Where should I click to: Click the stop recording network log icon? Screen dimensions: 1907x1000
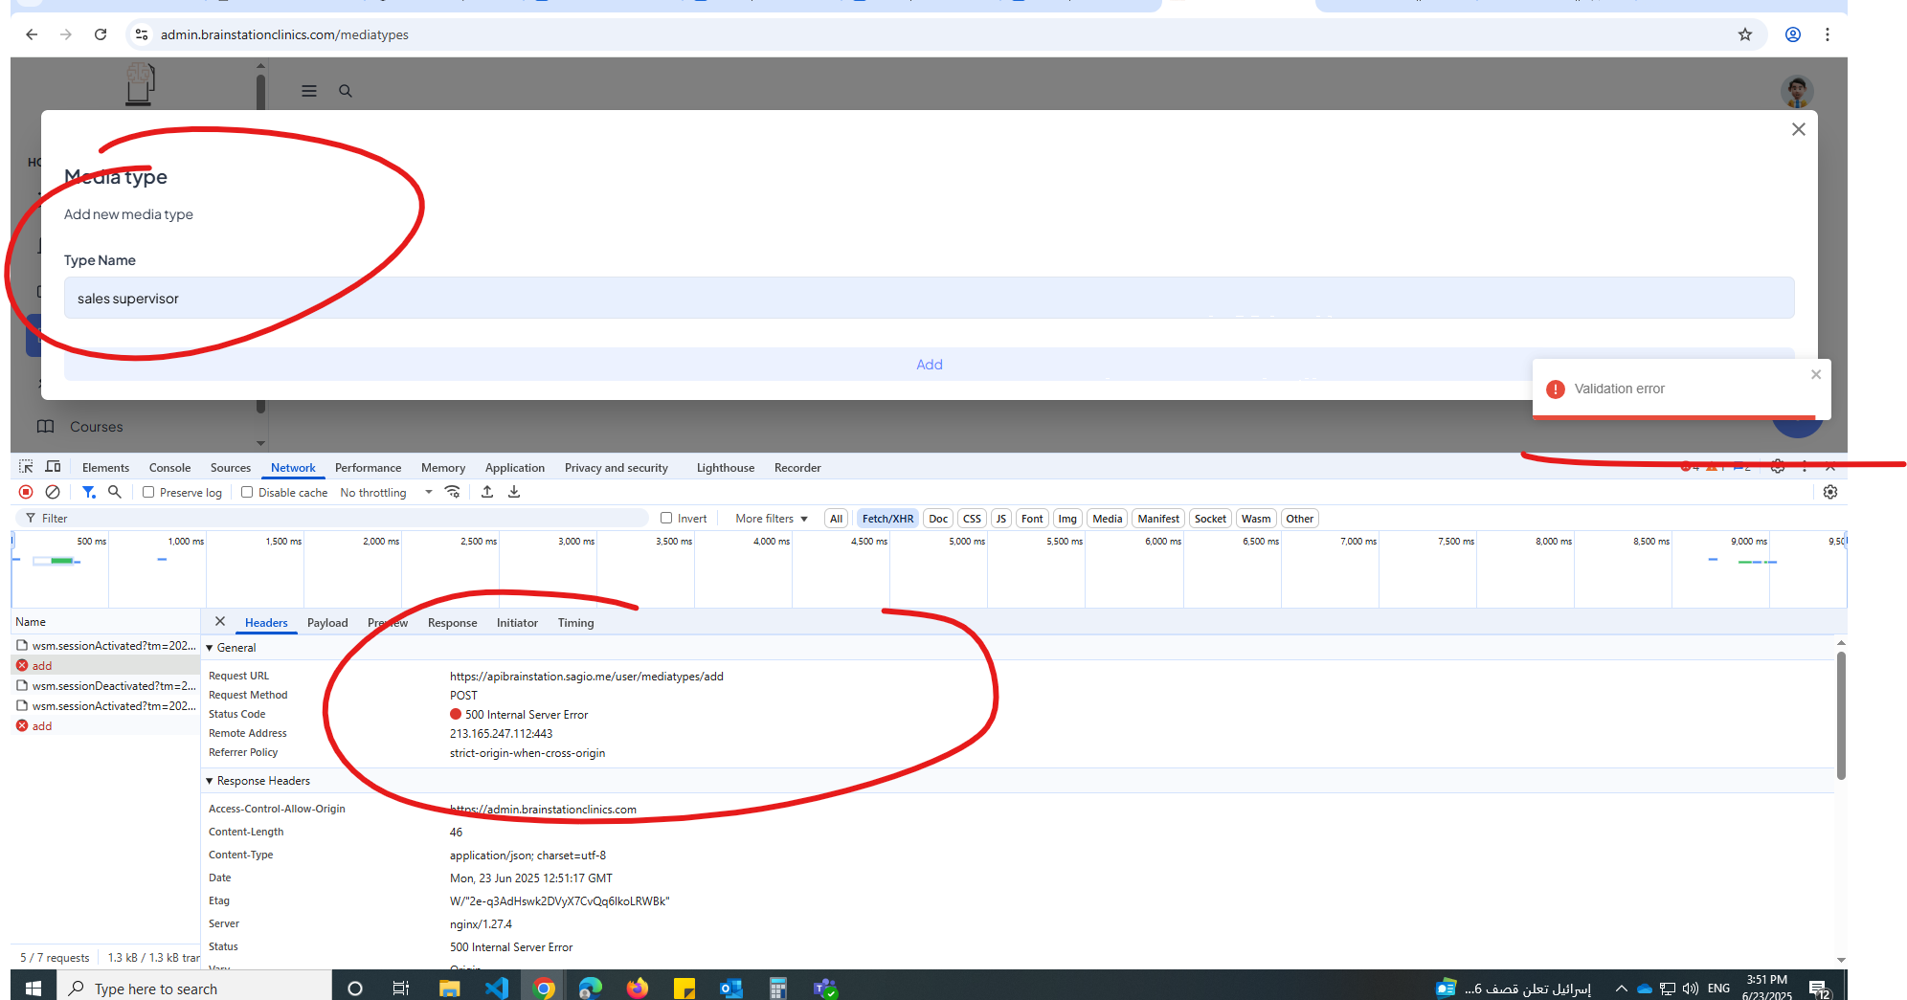tap(26, 492)
